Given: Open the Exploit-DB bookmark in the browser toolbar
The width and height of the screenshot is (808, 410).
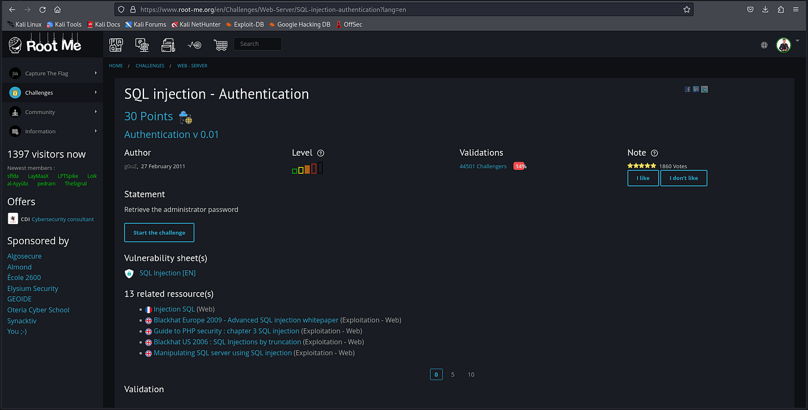Looking at the screenshot, I should click(244, 24).
